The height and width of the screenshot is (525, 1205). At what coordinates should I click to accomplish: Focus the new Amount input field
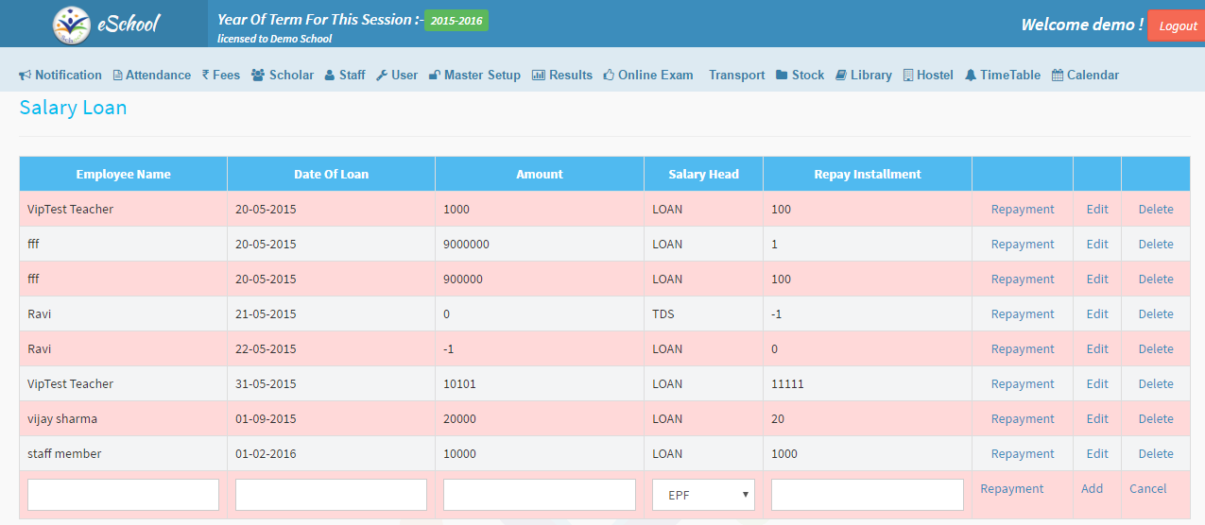[x=540, y=495]
